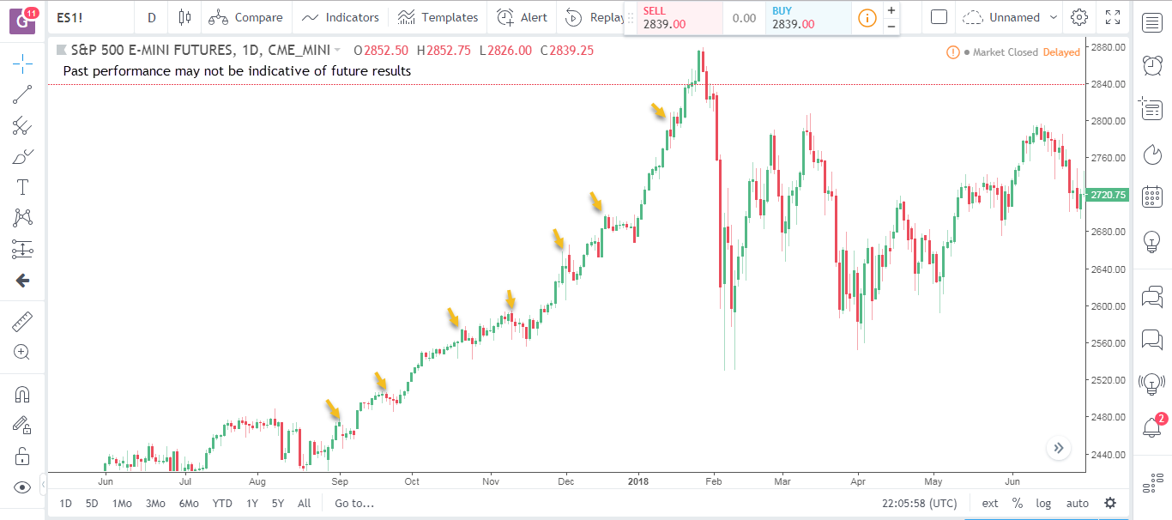Open the Zoom In tool
The width and height of the screenshot is (1172, 520).
[x=22, y=352]
